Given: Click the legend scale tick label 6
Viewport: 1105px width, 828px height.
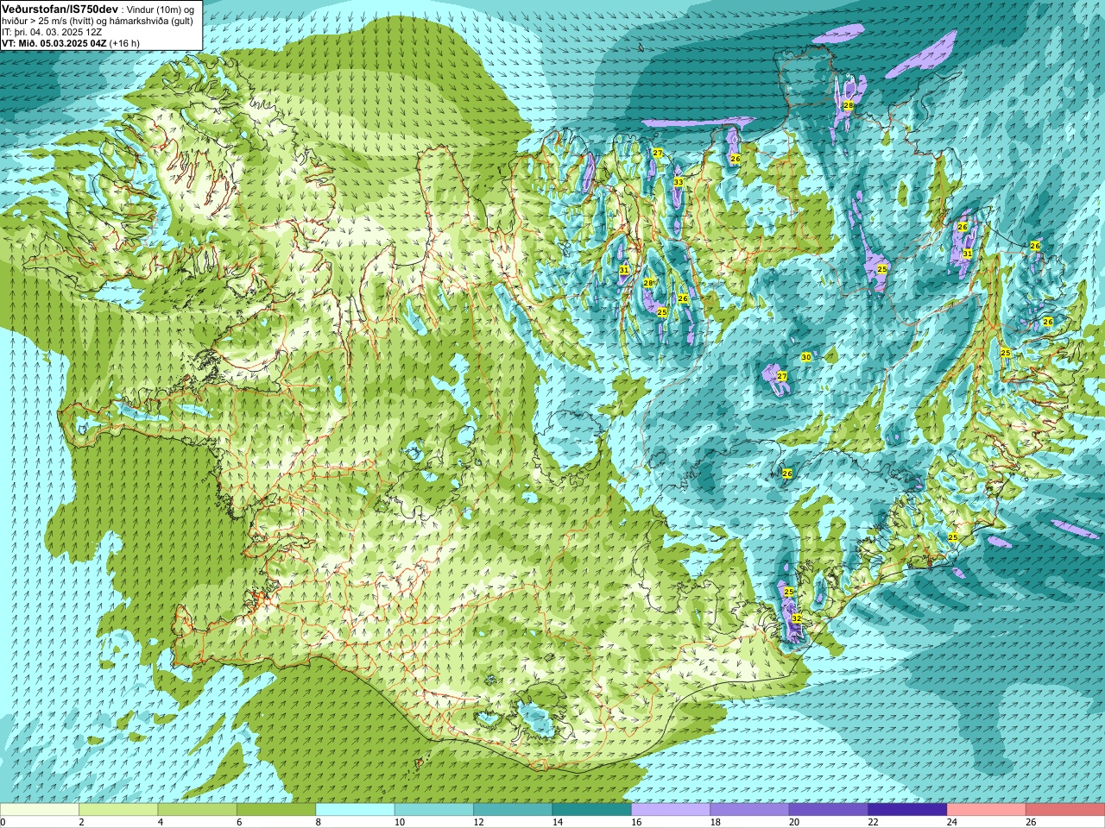Looking at the screenshot, I should pos(239,822).
